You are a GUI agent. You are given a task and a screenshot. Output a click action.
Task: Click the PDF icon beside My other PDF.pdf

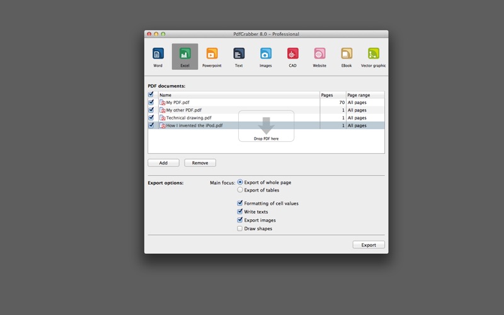pos(163,110)
